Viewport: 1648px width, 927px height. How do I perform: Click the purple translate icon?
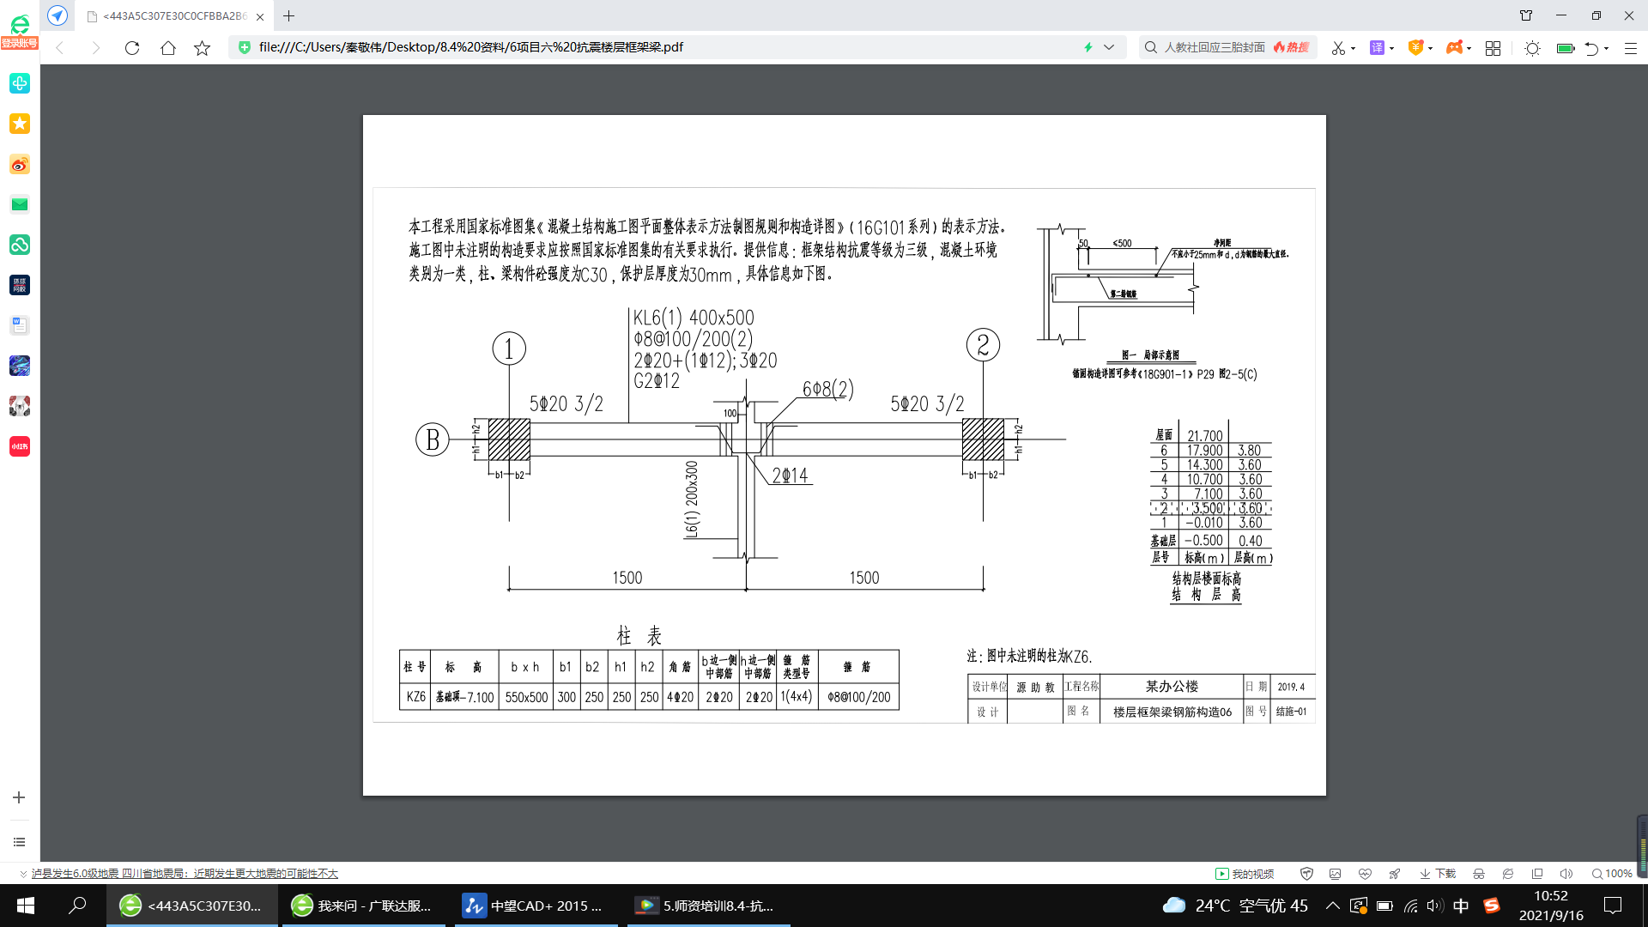(1377, 48)
